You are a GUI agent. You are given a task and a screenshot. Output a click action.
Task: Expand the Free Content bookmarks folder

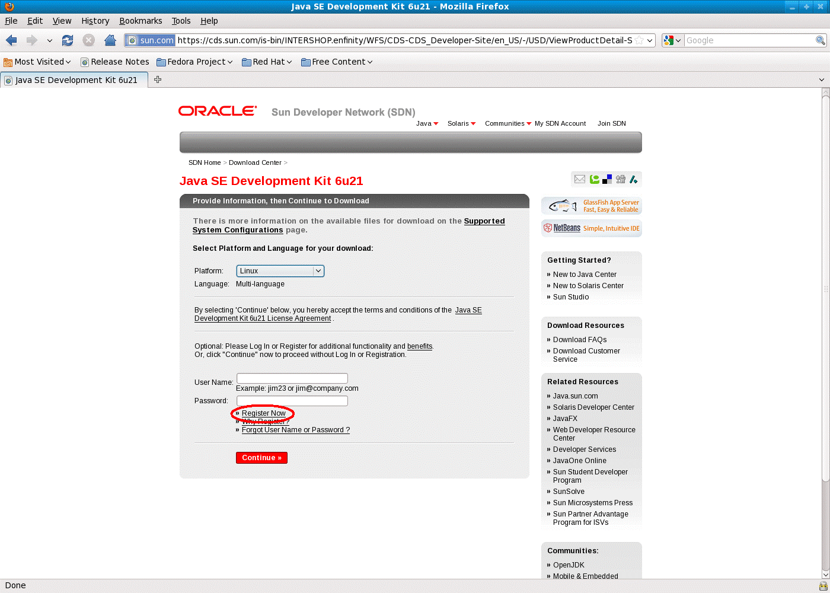click(337, 62)
